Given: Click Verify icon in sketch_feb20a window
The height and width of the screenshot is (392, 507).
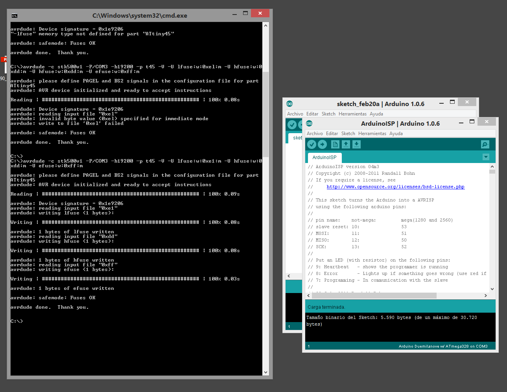Looking at the screenshot, I should (x=292, y=125).
